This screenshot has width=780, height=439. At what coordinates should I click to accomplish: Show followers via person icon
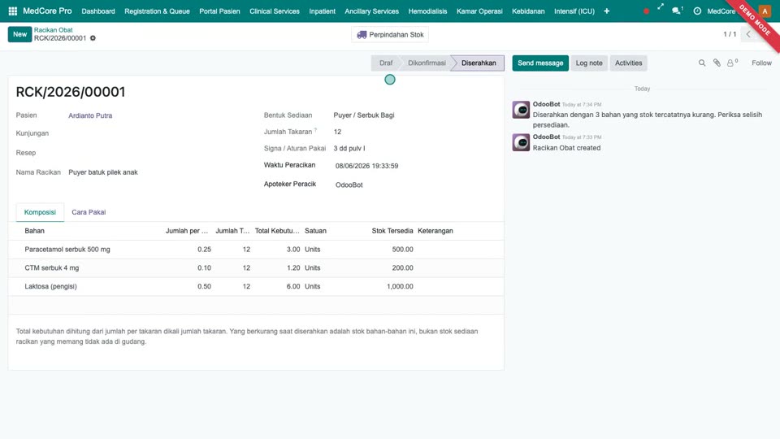tap(732, 63)
